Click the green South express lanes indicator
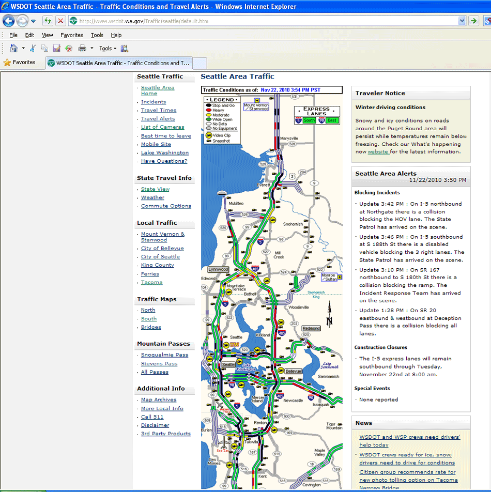The width and height of the screenshot is (491, 492). click(309, 120)
